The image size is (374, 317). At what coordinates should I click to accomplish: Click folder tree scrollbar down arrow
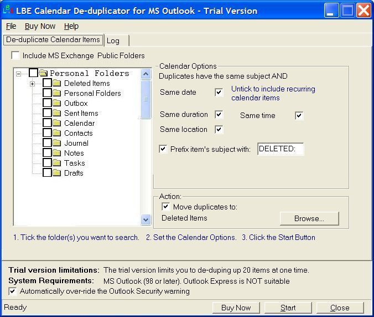coord(146,219)
